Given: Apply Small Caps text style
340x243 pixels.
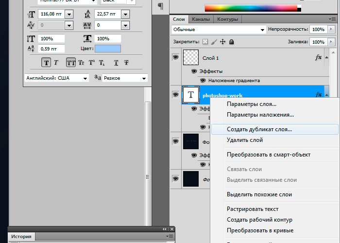Looking at the screenshot, I should 81,62.
